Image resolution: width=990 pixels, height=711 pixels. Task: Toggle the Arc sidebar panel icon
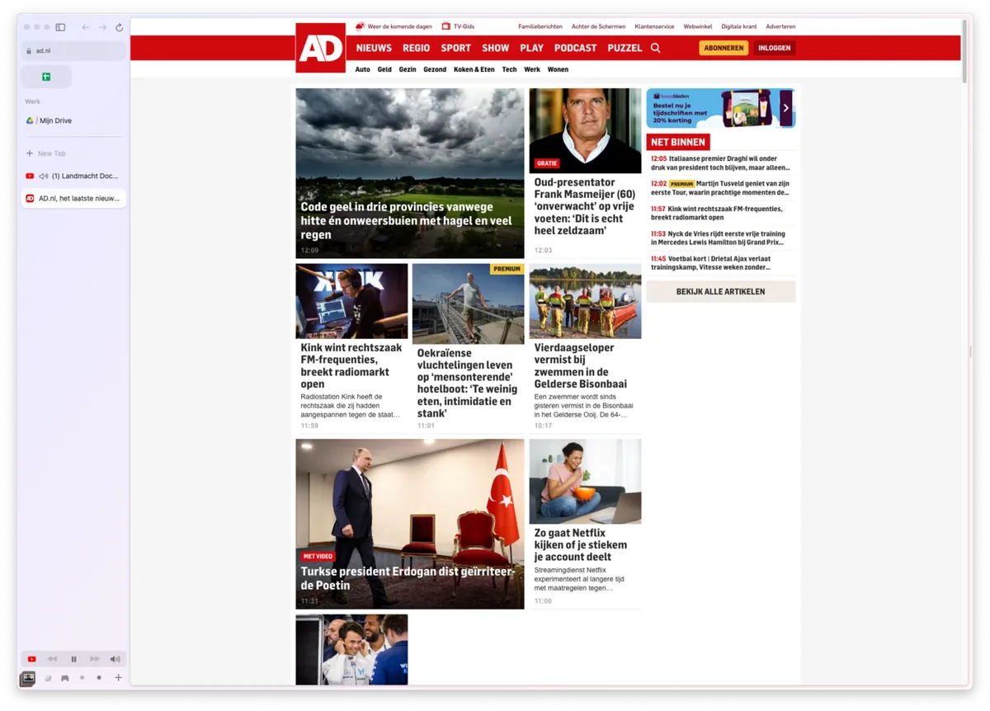[60, 27]
